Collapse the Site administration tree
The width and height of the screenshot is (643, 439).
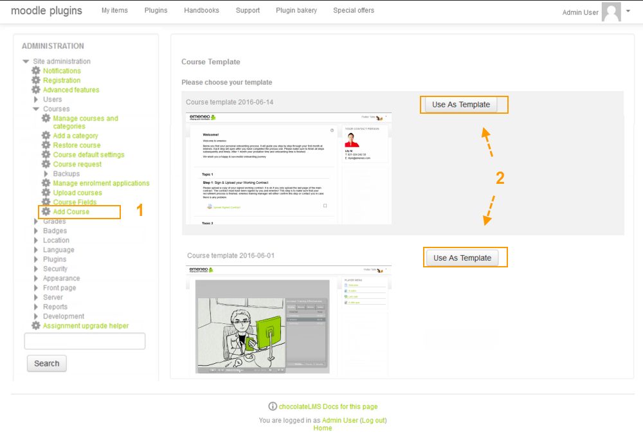26,61
